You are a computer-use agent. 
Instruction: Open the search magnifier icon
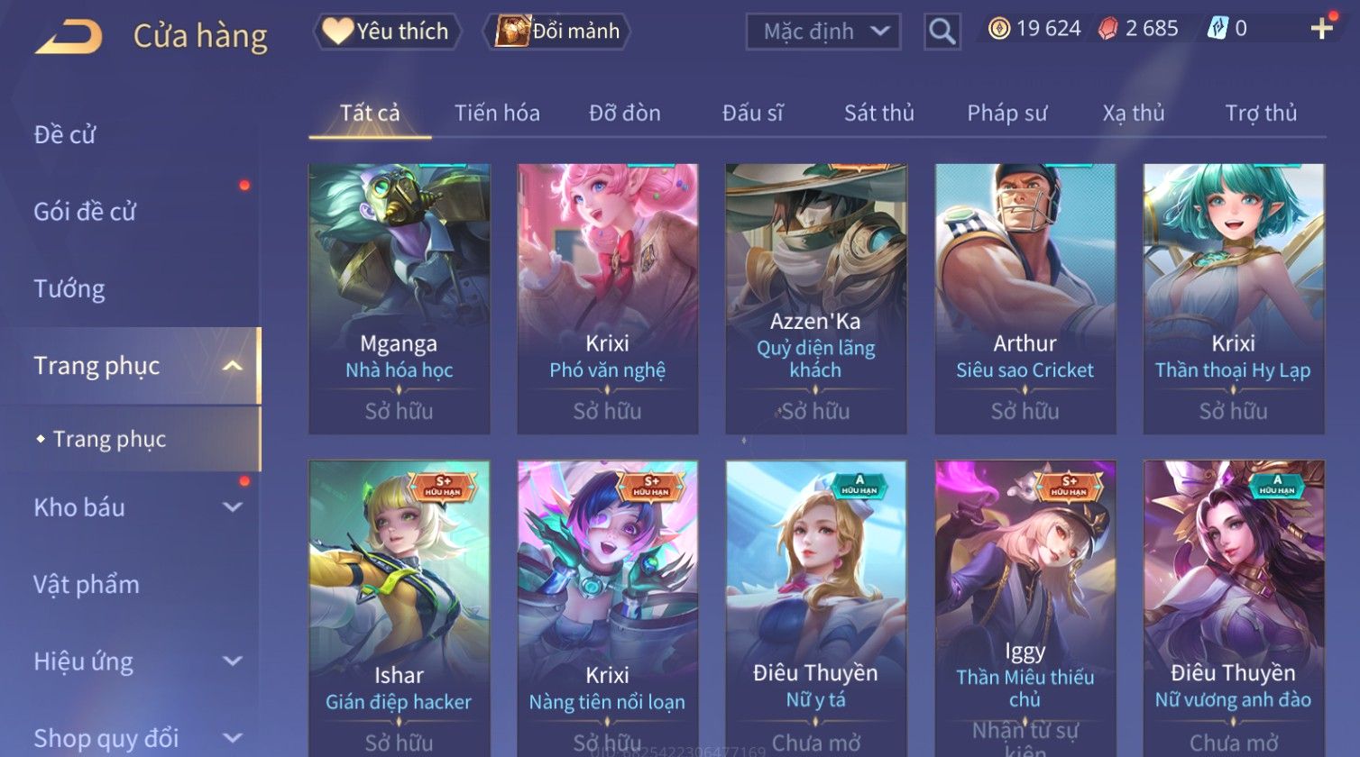(x=942, y=32)
